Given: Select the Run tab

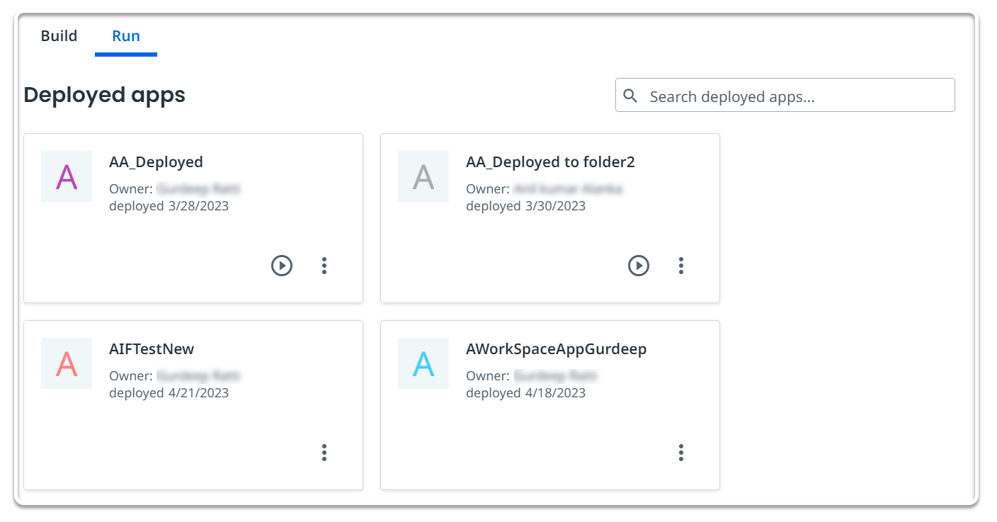Looking at the screenshot, I should pyautogui.click(x=126, y=36).
